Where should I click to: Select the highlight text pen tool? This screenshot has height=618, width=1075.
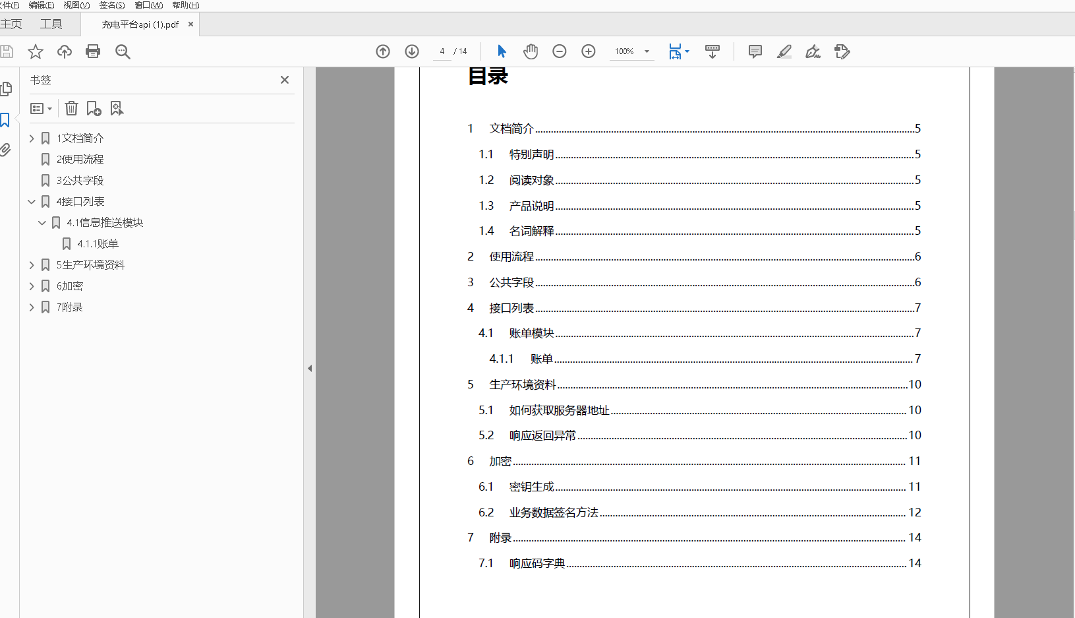[x=784, y=51]
